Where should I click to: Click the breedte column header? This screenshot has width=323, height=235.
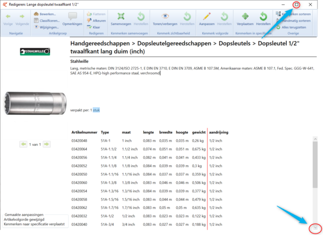(x=166, y=133)
